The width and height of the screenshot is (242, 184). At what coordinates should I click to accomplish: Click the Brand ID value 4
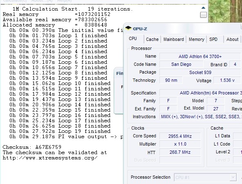coord(235,64)
